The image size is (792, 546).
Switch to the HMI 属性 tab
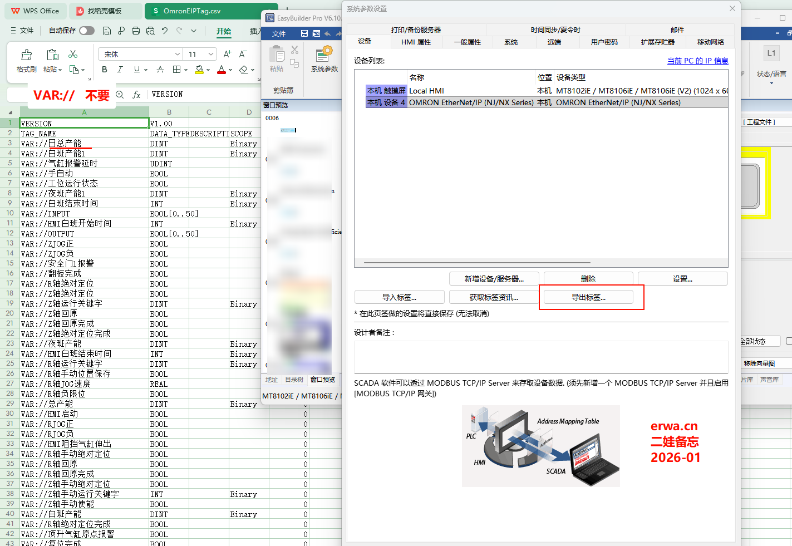[x=416, y=42]
